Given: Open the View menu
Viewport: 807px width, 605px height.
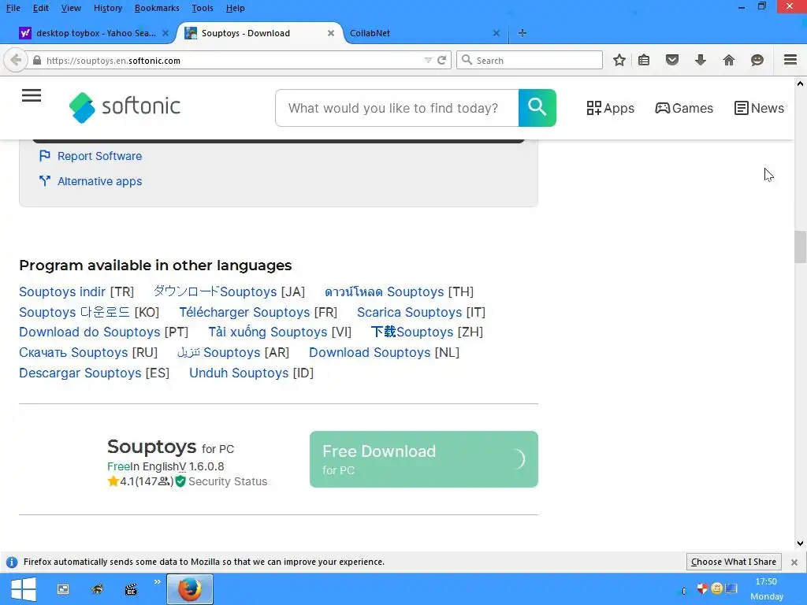Looking at the screenshot, I should (x=71, y=8).
